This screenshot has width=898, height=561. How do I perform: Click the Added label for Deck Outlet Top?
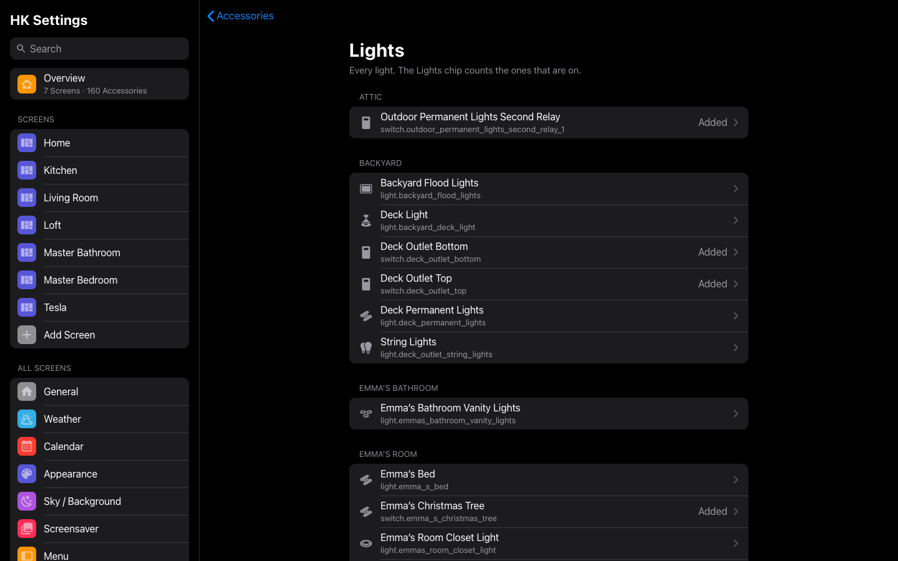coord(713,284)
